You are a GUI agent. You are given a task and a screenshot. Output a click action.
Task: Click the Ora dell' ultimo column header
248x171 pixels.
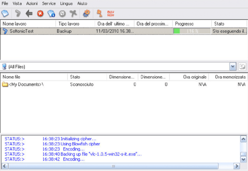pos(114,24)
